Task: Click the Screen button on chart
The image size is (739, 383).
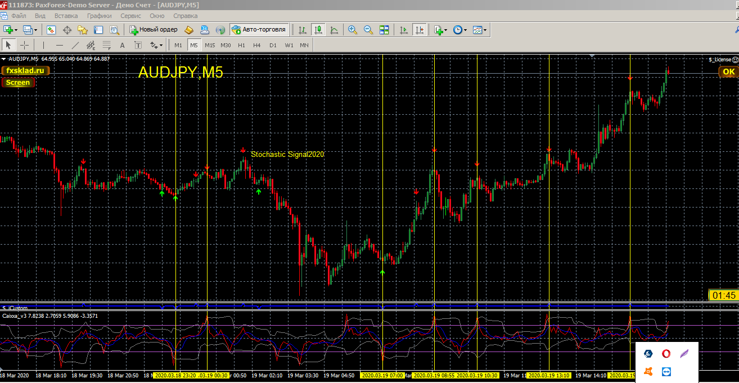Action: tap(18, 83)
